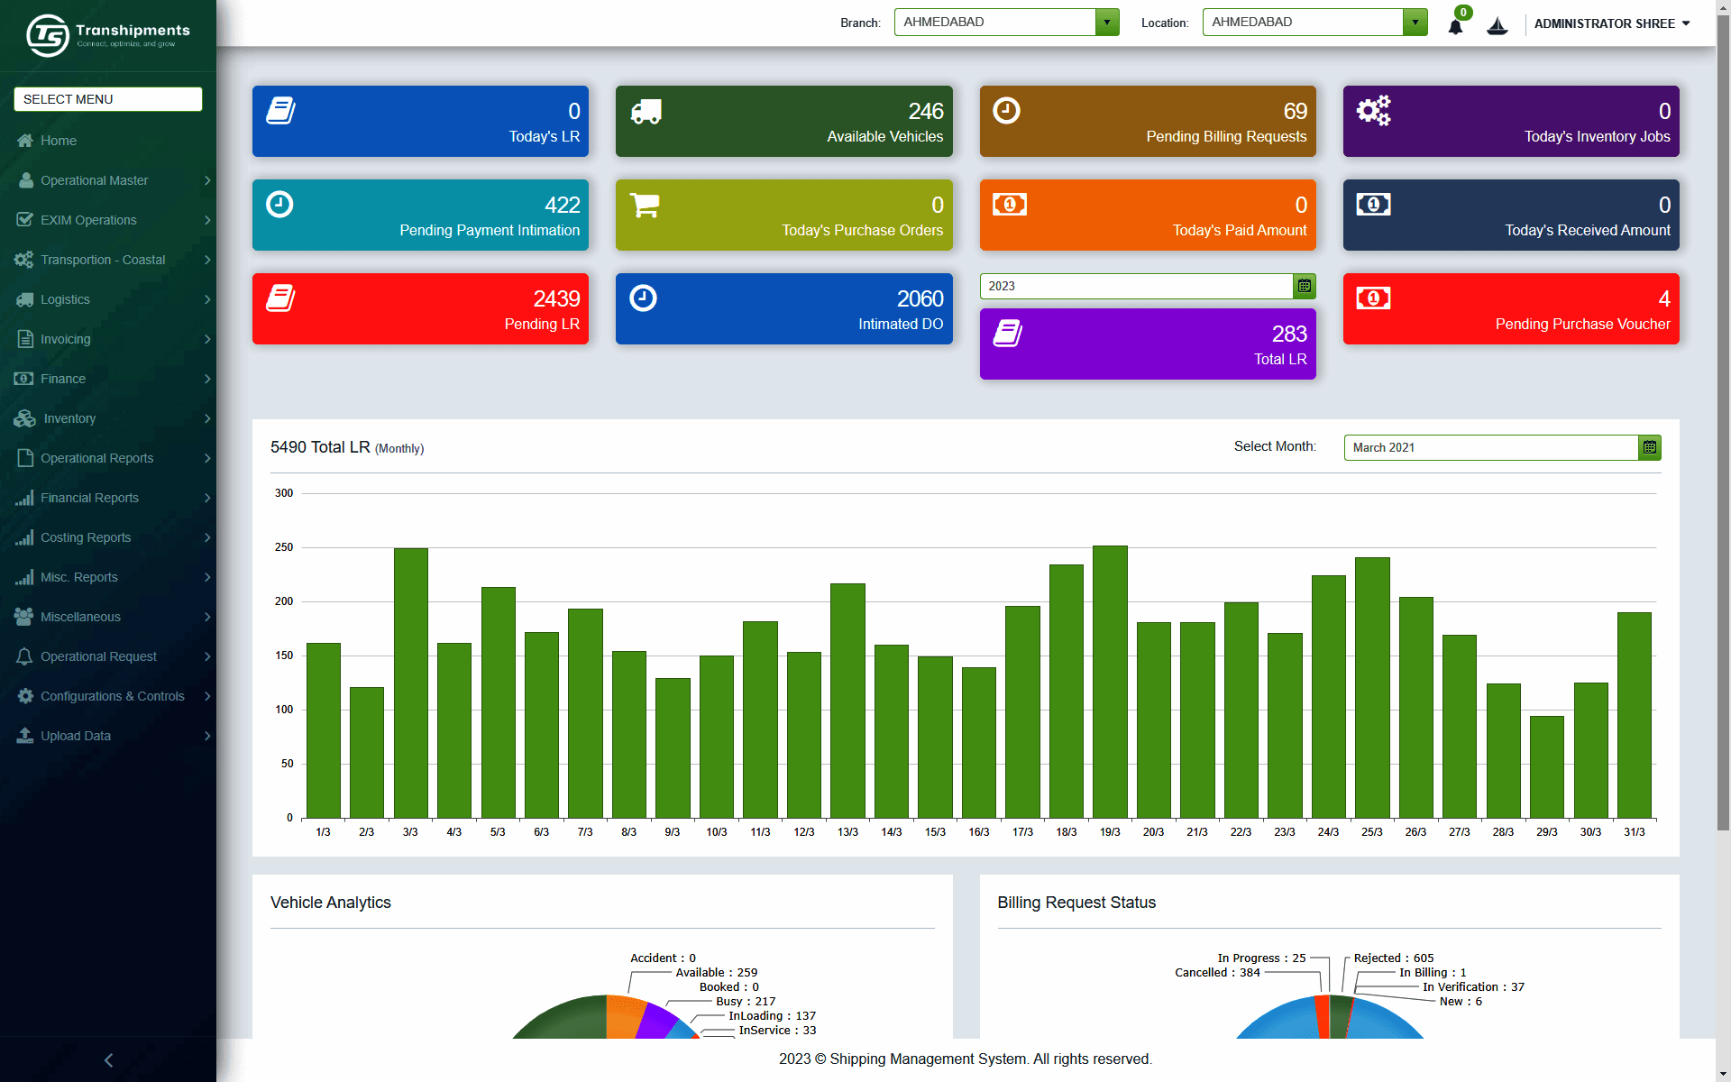Screen dimensions: 1731x1082
Task: Open the Pending Payment Intimation card
Action: (420, 215)
